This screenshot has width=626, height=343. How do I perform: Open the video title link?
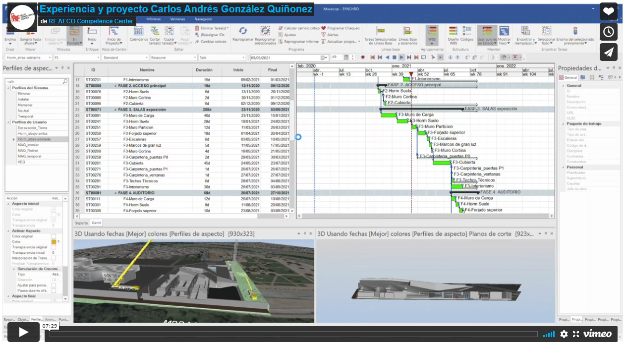point(176,9)
